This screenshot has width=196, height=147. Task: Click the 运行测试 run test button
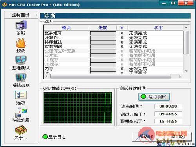[154, 97]
